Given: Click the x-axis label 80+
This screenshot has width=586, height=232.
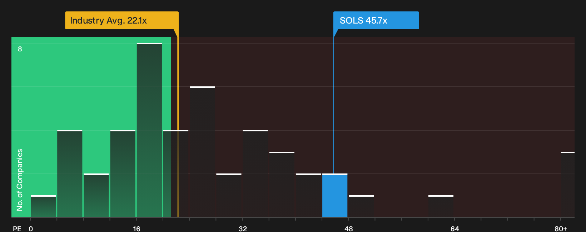Looking at the screenshot, I should pos(561,228).
